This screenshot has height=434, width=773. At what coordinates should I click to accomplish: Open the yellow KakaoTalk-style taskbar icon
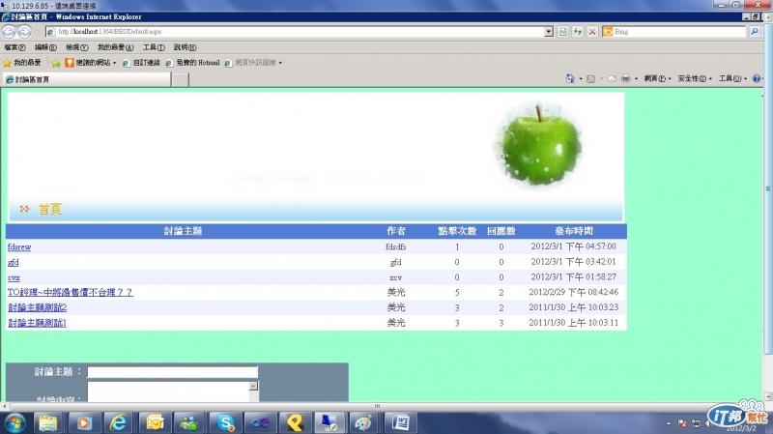[x=295, y=422]
